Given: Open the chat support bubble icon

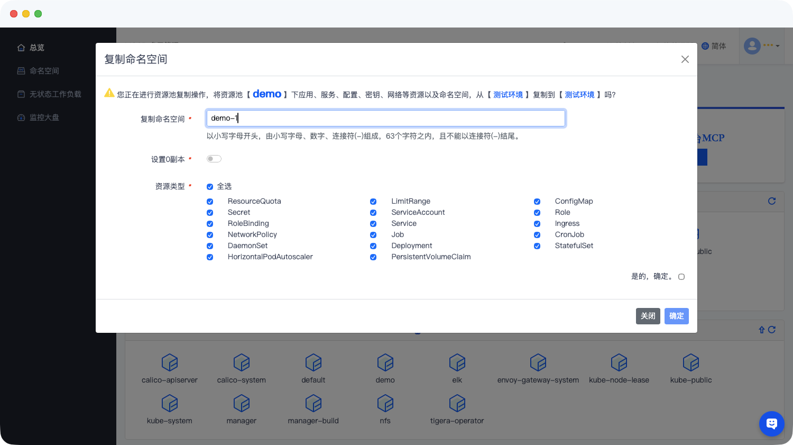Looking at the screenshot, I should tap(771, 423).
